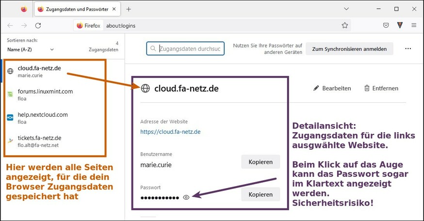424x221 pixels.
Task: Open the https://cloud.fa-netz.de link
Action: (x=170, y=131)
